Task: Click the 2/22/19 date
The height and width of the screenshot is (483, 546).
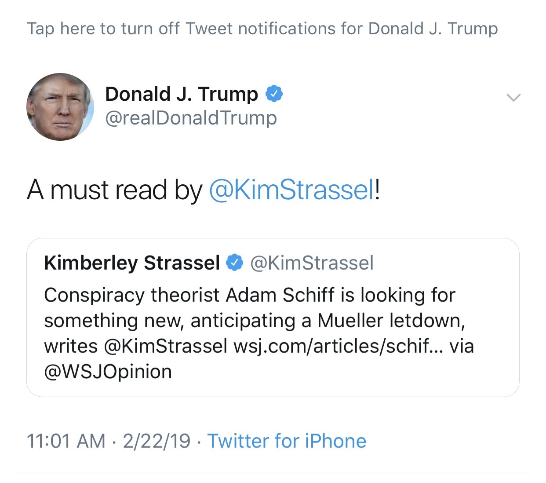Action: 157,441
